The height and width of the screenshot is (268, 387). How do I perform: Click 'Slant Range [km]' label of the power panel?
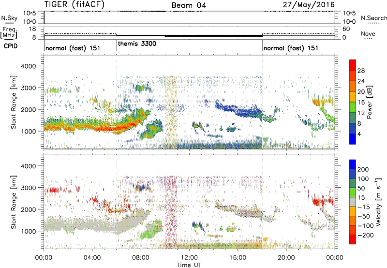pyautogui.click(x=14, y=102)
